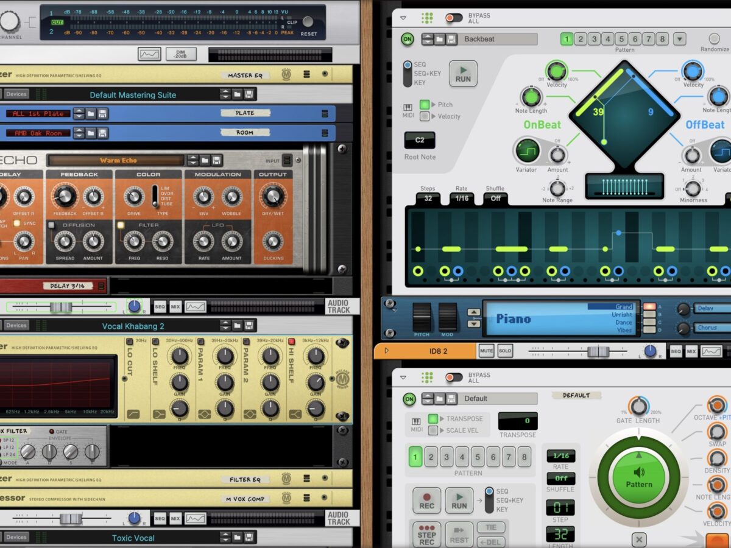Open the Rate 1/16 selector above step grid
The image size is (731, 548).
pos(462,198)
